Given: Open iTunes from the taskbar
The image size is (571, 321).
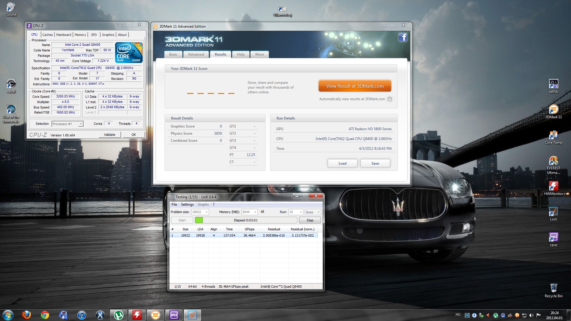Looking at the screenshot, I should point(82,315).
